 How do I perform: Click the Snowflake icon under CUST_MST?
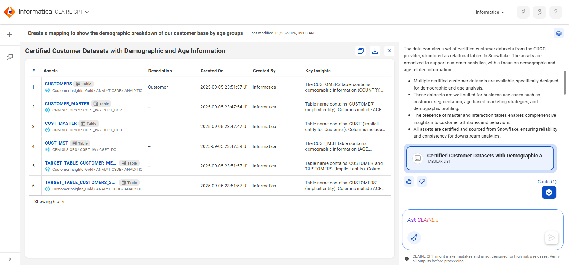coord(47,149)
